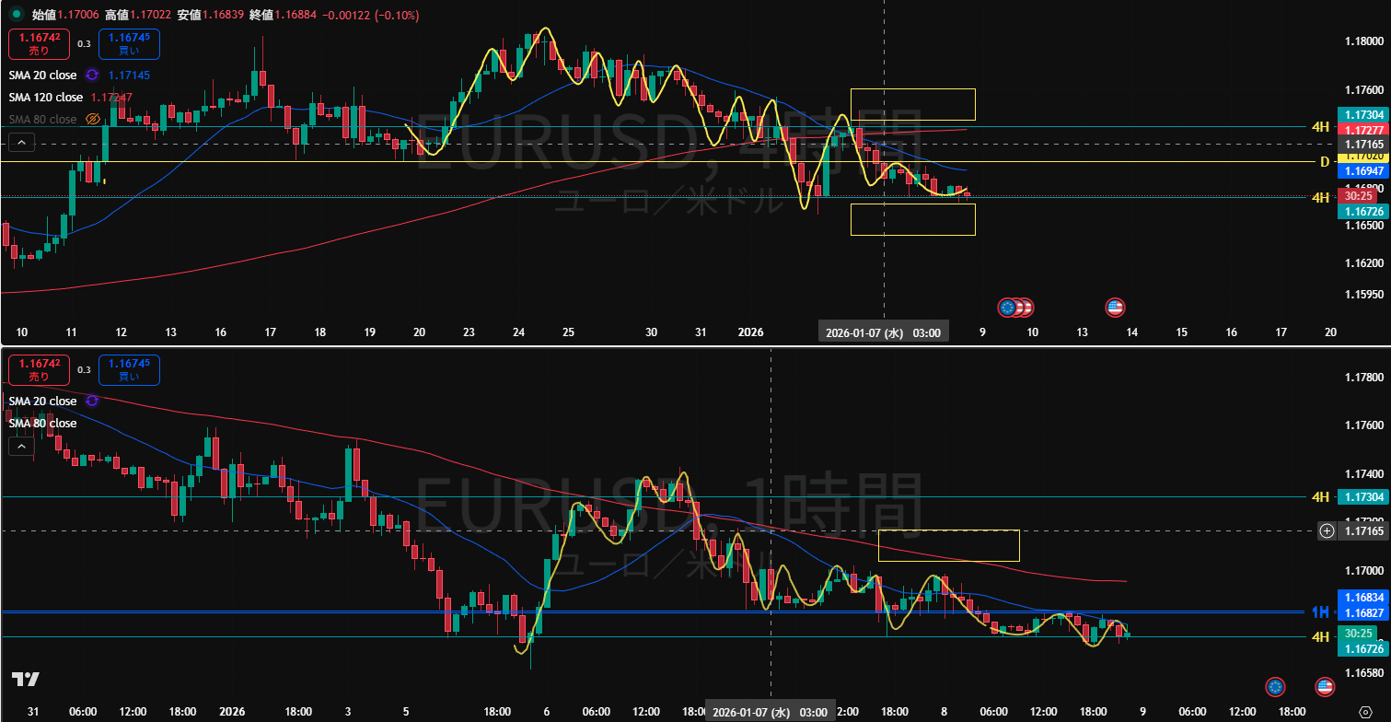Open the US flag event marker in the lower chart
Image resolution: width=1391 pixels, height=722 pixels.
(x=1325, y=686)
